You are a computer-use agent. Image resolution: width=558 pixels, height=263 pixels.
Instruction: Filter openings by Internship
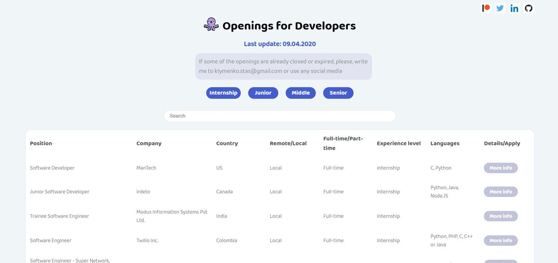click(223, 93)
